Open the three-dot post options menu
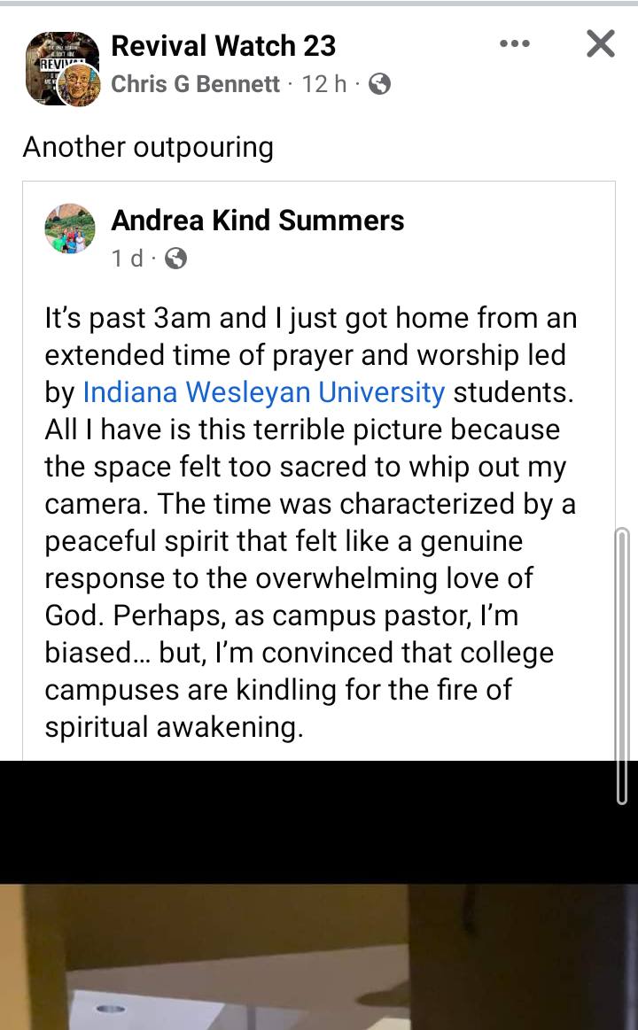 pos(514,43)
